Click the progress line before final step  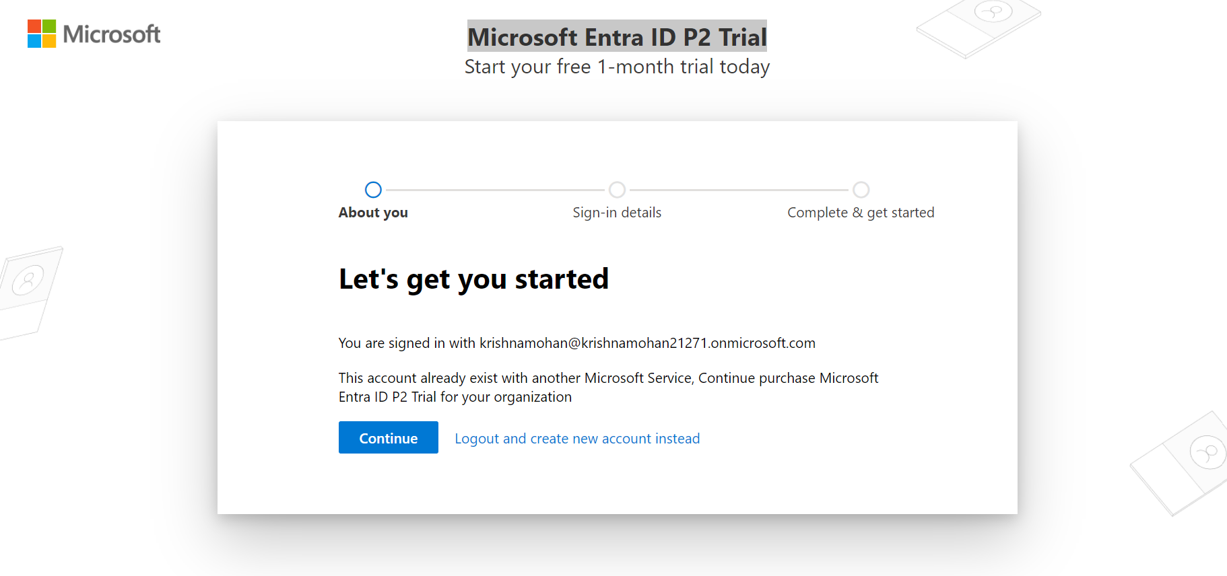pos(739,190)
